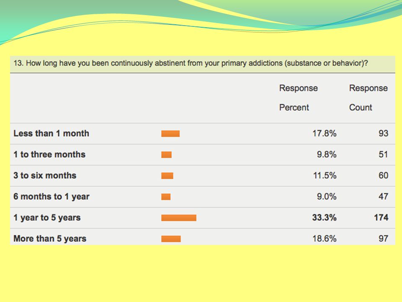Click the orange bar for 3 to six months
Screen dimensions: 402x302
(167, 176)
